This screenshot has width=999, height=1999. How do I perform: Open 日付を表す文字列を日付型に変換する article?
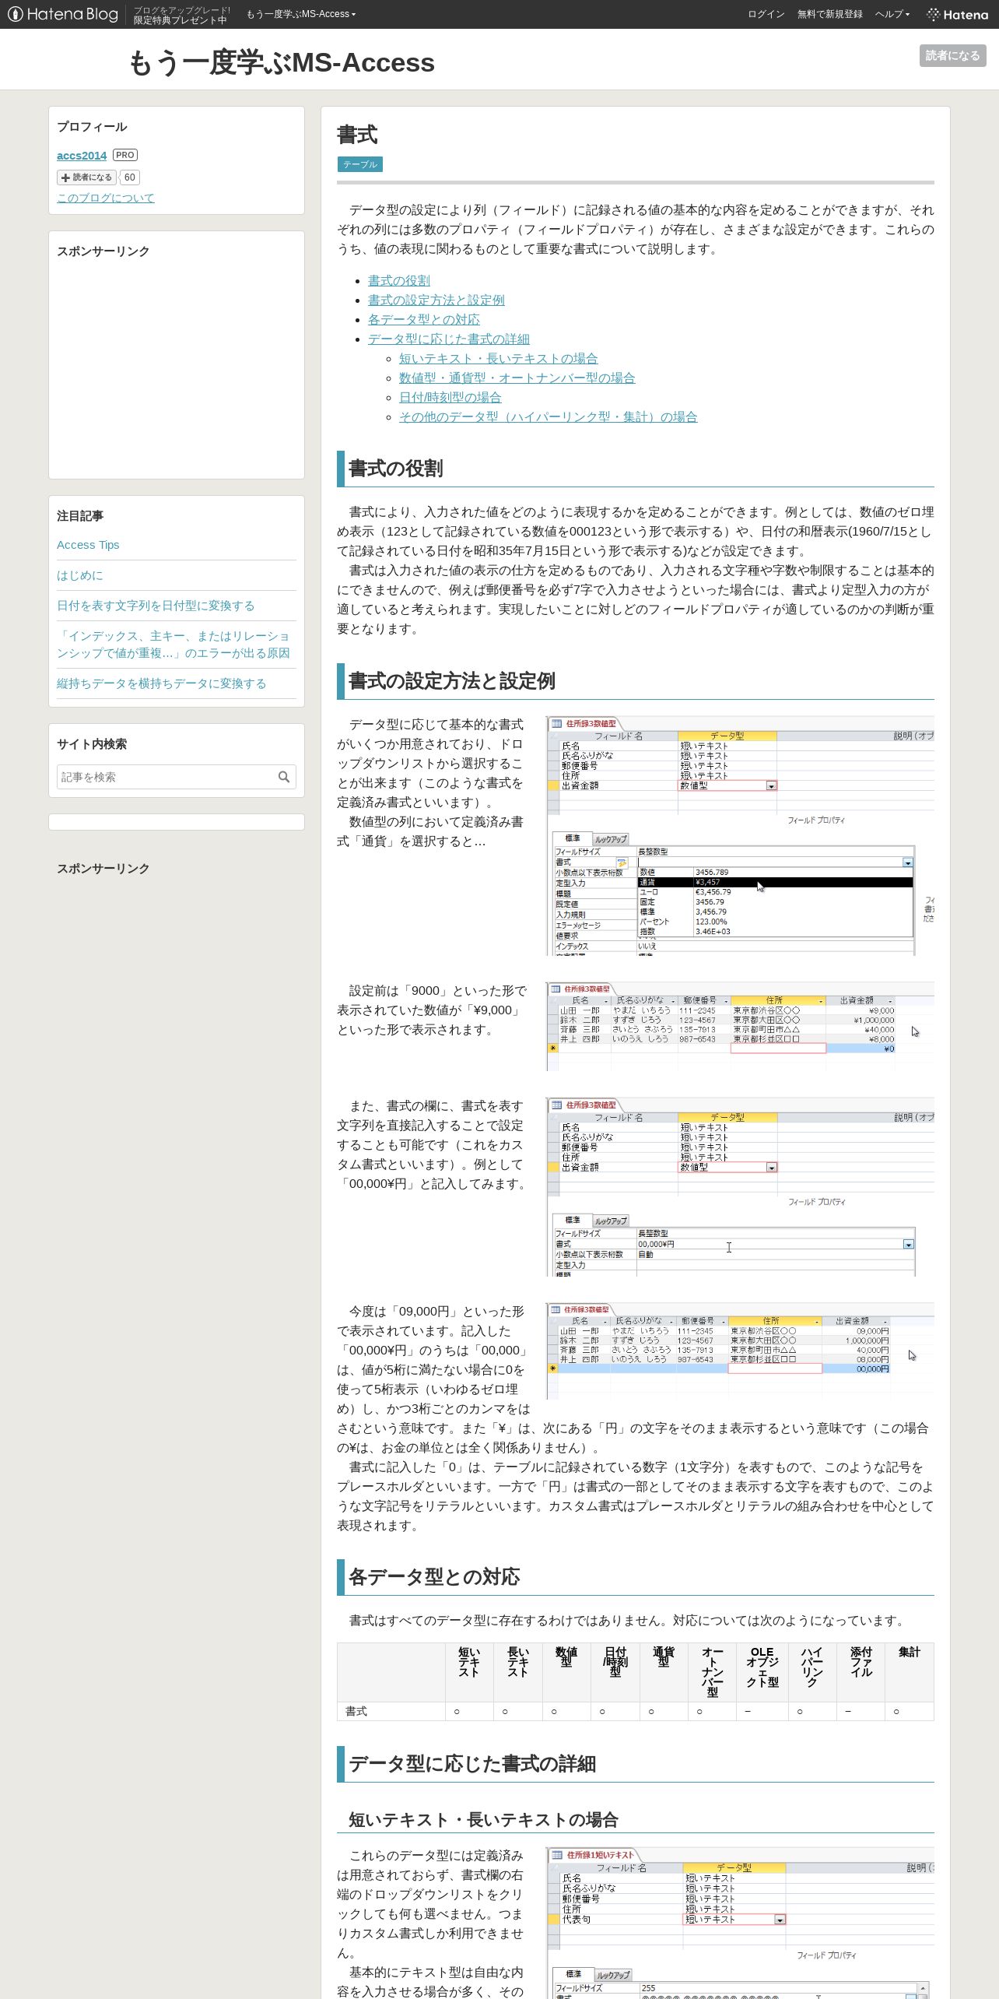pyautogui.click(x=156, y=606)
